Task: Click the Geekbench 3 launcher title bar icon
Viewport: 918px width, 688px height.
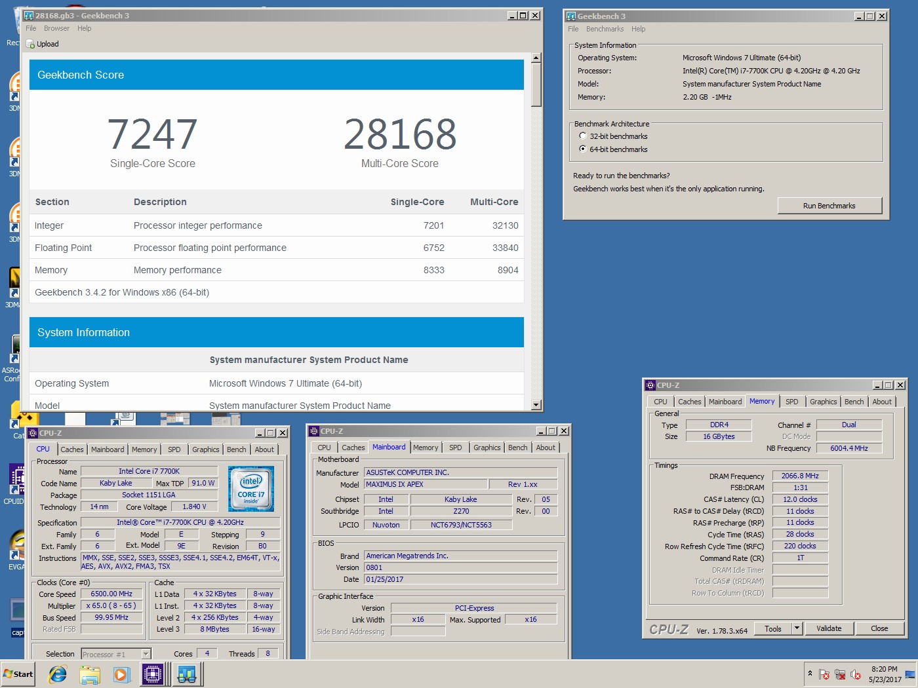Action: (x=571, y=16)
